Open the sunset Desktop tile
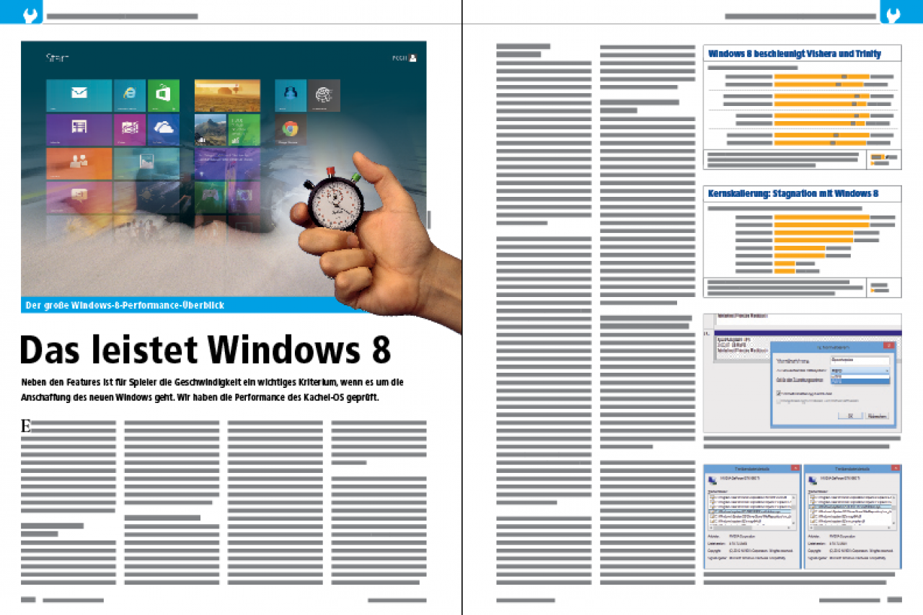This screenshot has height=615, width=923. click(x=227, y=95)
